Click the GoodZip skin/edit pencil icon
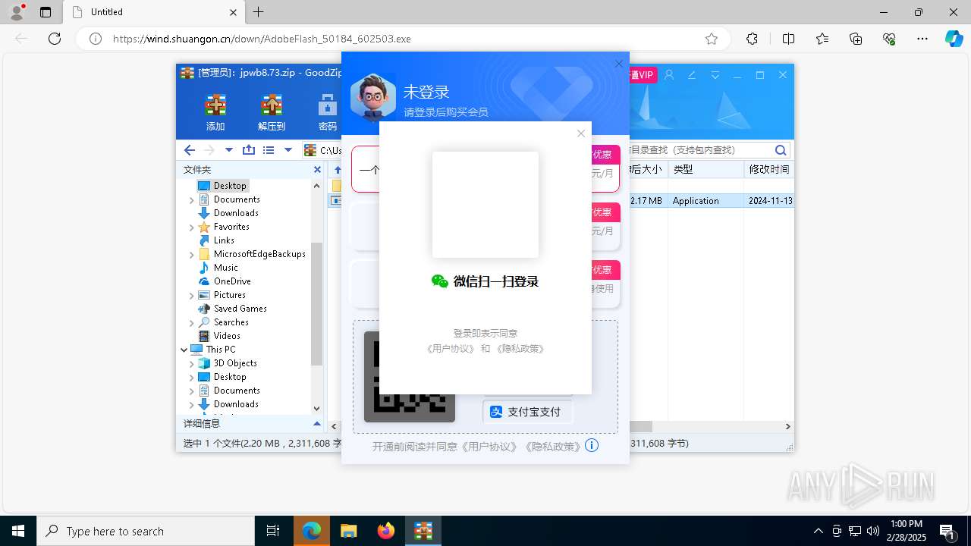The image size is (971, 546). click(692, 75)
